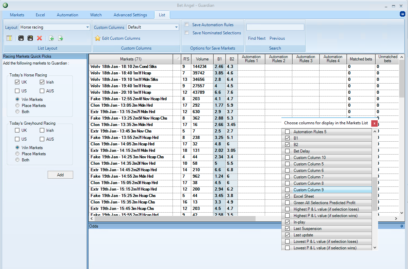The height and width of the screenshot is (269, 408).
Task: Click the save layout as new icon
Action: (x=30, y=38)
